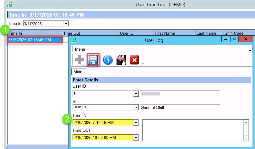
Task: Click User Time Logs app logo icon
Action: [10, 4]
